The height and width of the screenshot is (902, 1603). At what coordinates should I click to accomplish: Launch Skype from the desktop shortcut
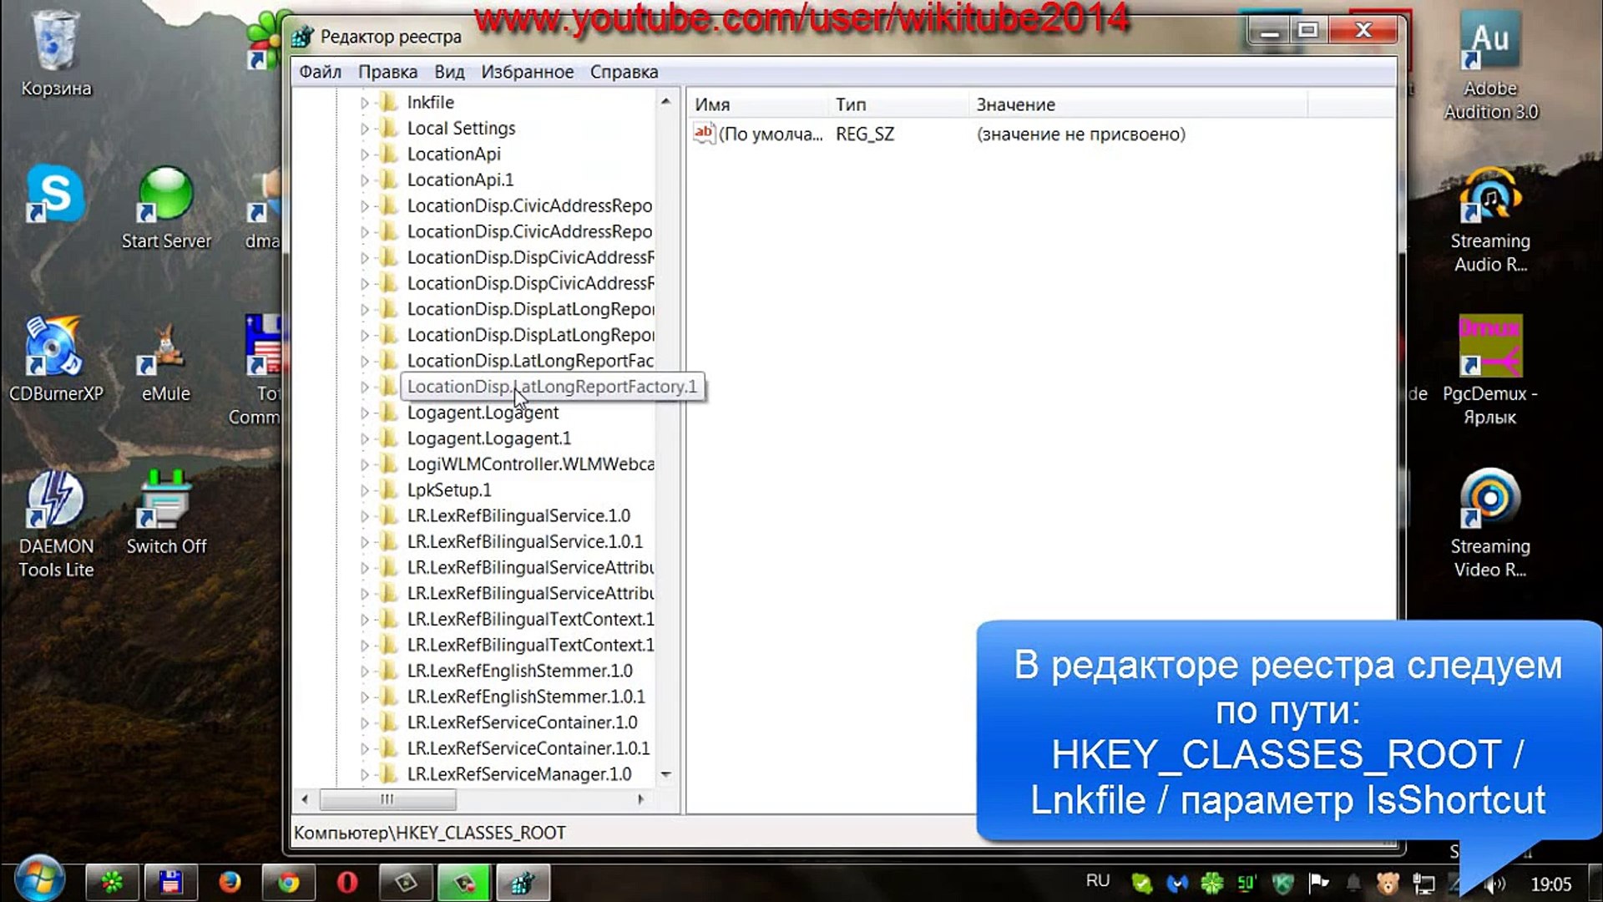(55, 194)
